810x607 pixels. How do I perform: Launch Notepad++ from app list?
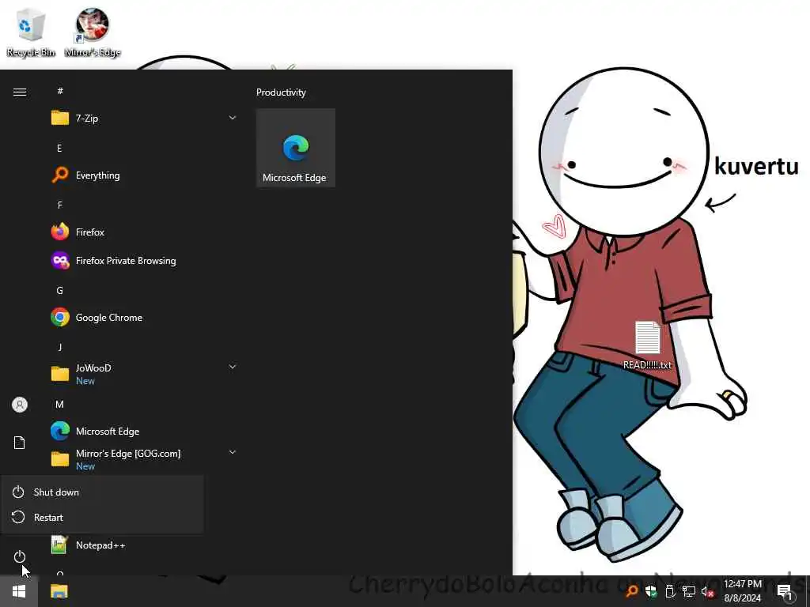coord(144,545)
